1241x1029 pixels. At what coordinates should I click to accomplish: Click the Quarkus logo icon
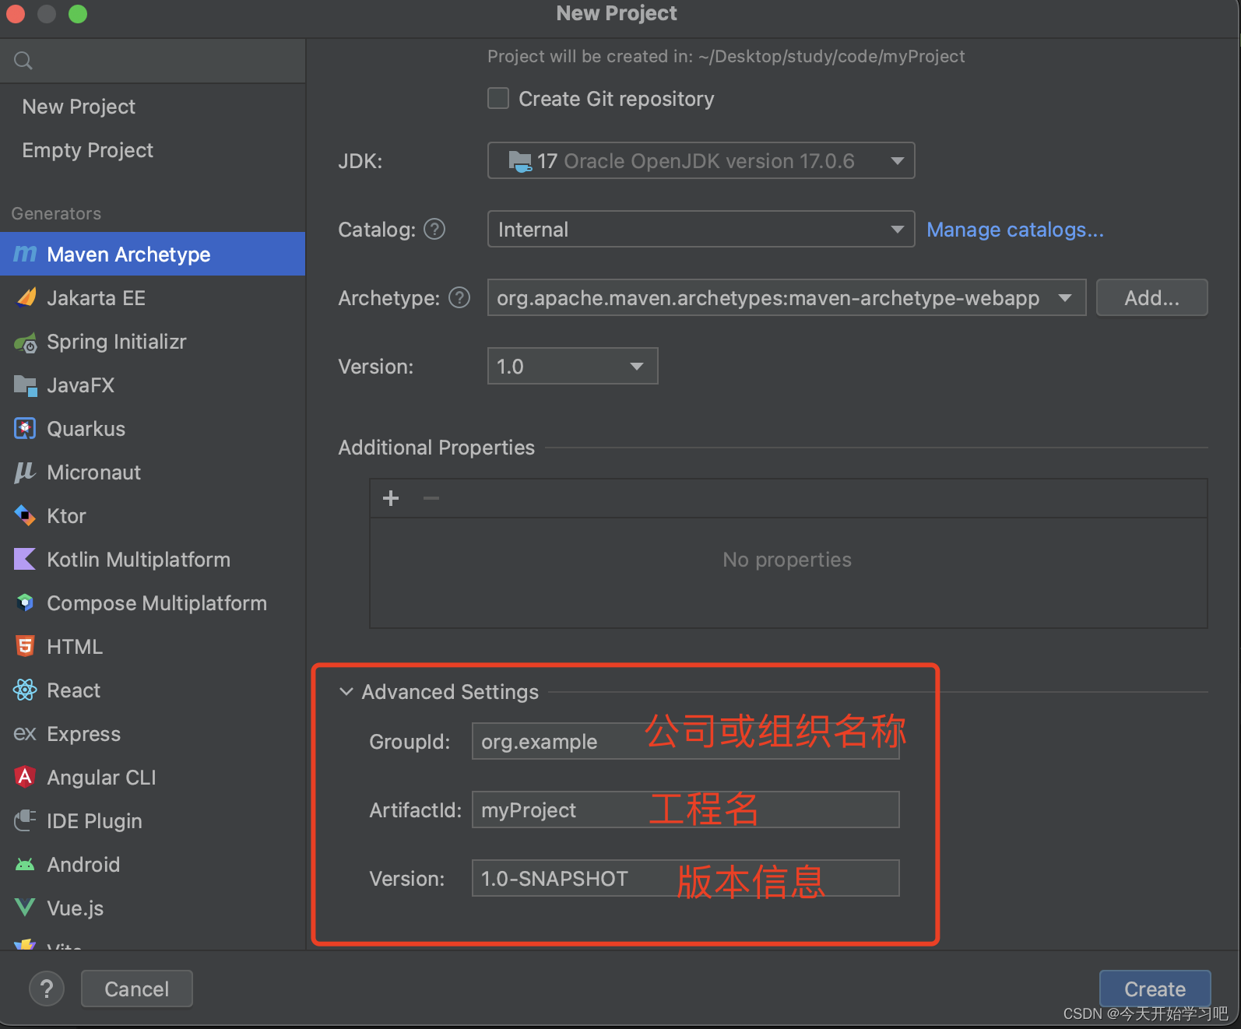point(25,429)
